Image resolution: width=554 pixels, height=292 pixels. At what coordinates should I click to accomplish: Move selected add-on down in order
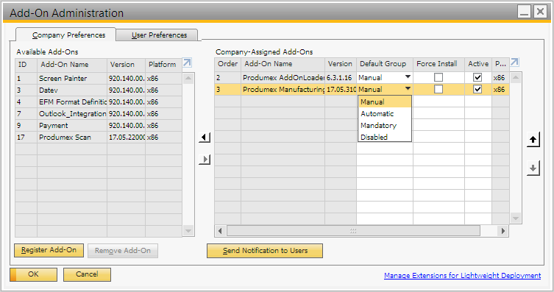(533, 168)
